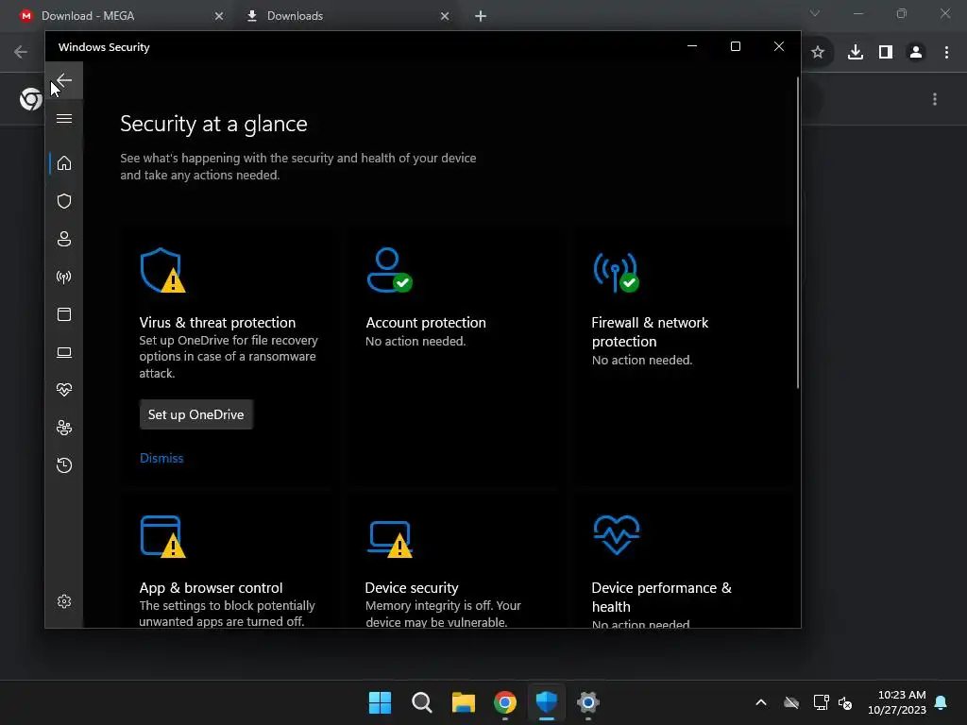The height and width of the screenshot is (725, 967).
Task: Click the Firewall & network tile icon
Action: 616,272
